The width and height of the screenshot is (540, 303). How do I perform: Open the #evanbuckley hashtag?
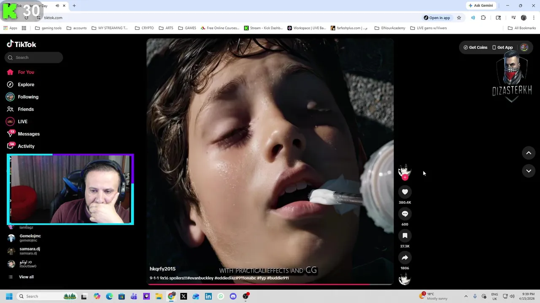click(200, 278)
